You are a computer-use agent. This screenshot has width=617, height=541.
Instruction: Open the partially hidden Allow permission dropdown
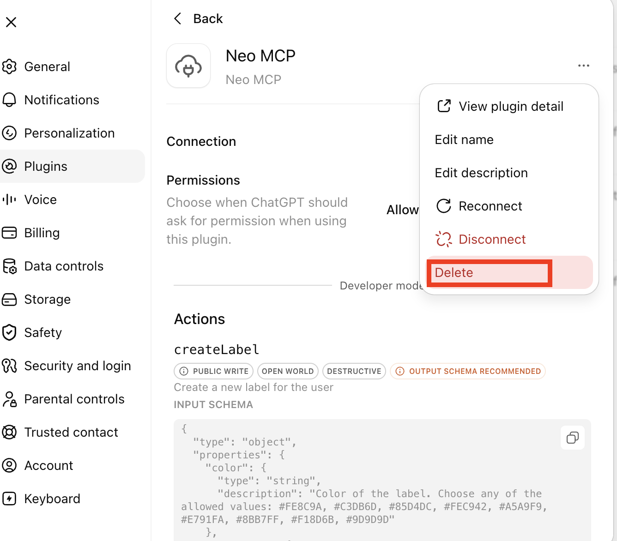403,210
